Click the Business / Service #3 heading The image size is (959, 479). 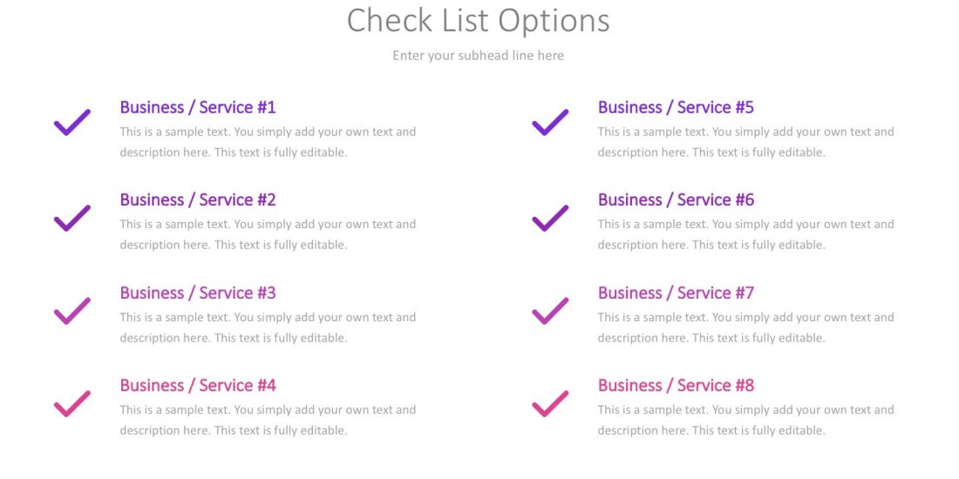pos(198,293)
